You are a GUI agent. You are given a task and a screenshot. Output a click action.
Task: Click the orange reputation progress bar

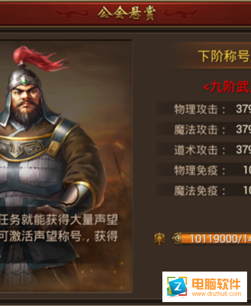pos(216,238)
